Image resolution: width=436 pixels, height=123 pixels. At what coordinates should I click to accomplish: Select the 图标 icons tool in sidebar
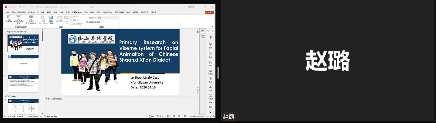coord(210,63)
